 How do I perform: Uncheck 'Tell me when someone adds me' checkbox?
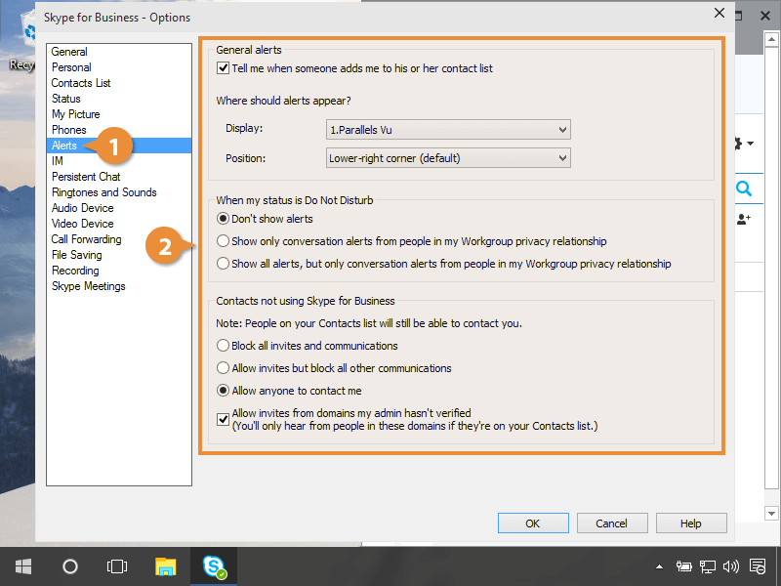click(x=224, y=69)
